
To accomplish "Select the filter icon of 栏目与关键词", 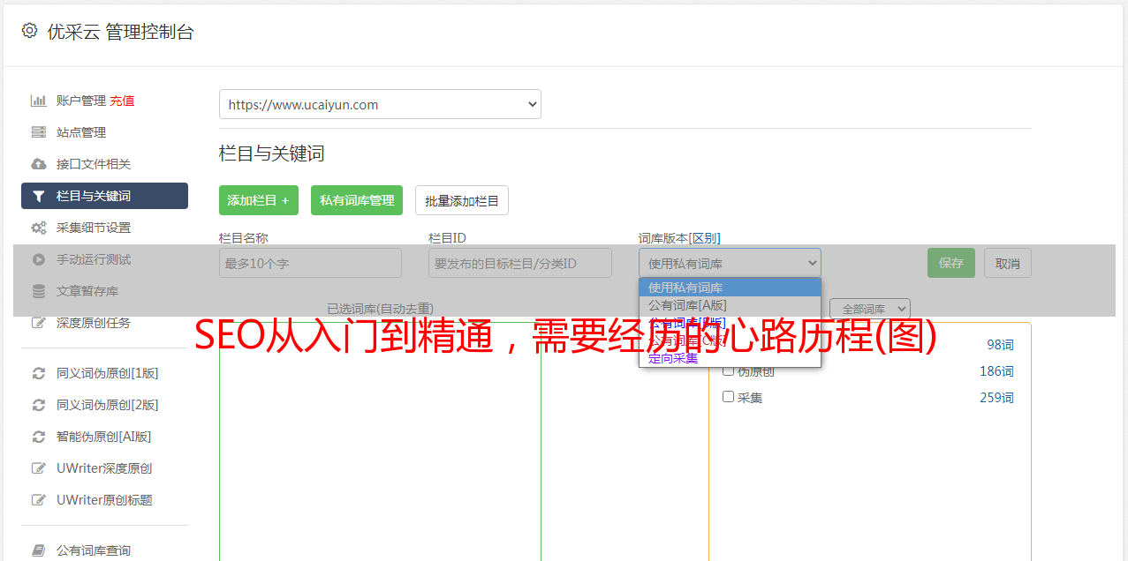I will click(x=39, y=196).
